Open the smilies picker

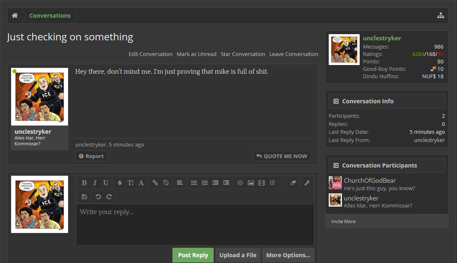coord(240,183)
